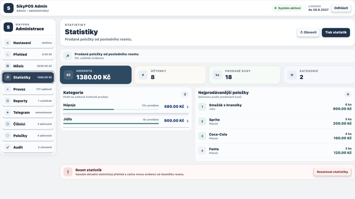The height and width of the screenshot is (199, 355).
Task: Click the SikyPOS Admin logo in header
Action: pyautogui.click(x=8, y=8)
